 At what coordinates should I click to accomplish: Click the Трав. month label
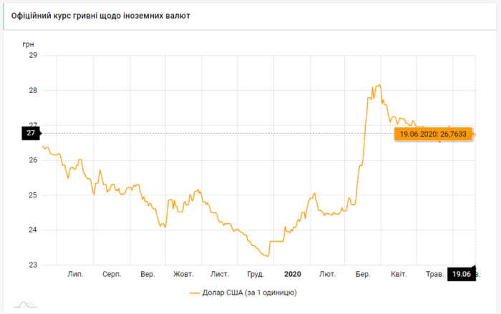pyautogui.click(x=434, y=274)
